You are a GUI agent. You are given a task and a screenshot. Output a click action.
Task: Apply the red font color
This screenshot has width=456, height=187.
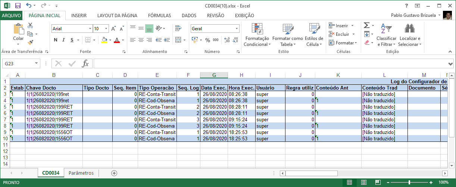point(117,40)
